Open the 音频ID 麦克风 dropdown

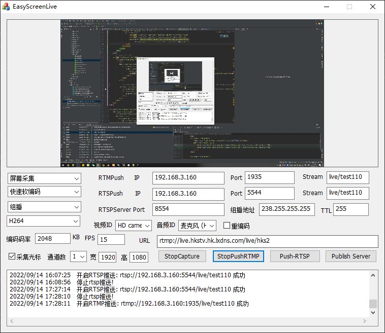click(x=197, y=226)
